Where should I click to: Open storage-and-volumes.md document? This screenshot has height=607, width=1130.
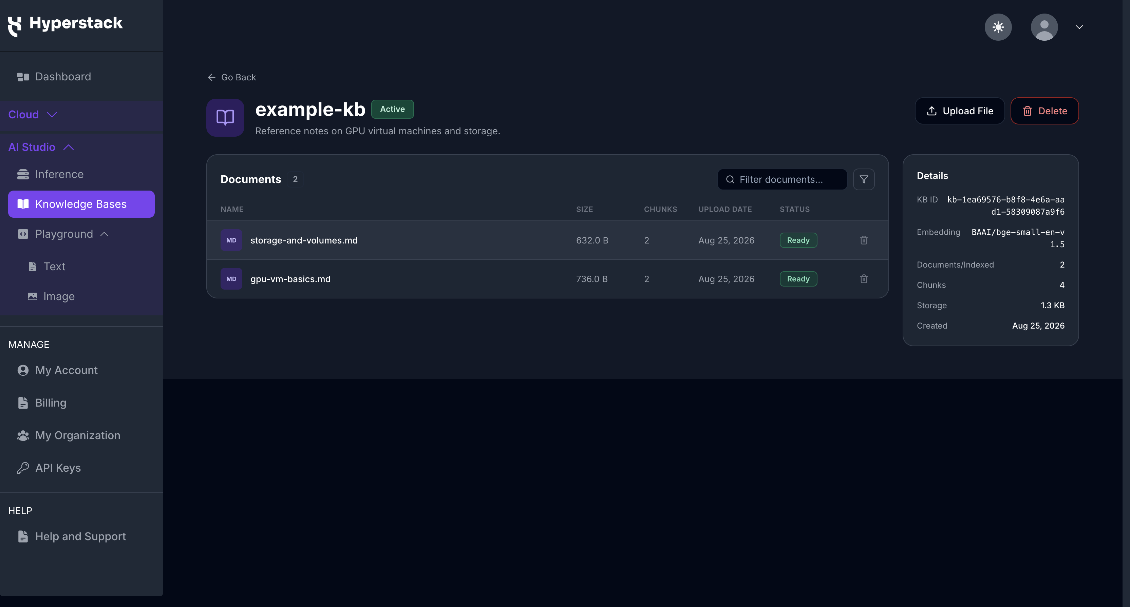(x=304, y=240)
